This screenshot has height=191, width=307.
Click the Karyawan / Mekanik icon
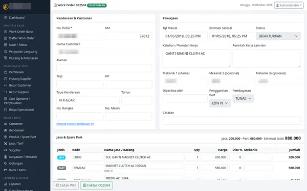pos(6,157)
